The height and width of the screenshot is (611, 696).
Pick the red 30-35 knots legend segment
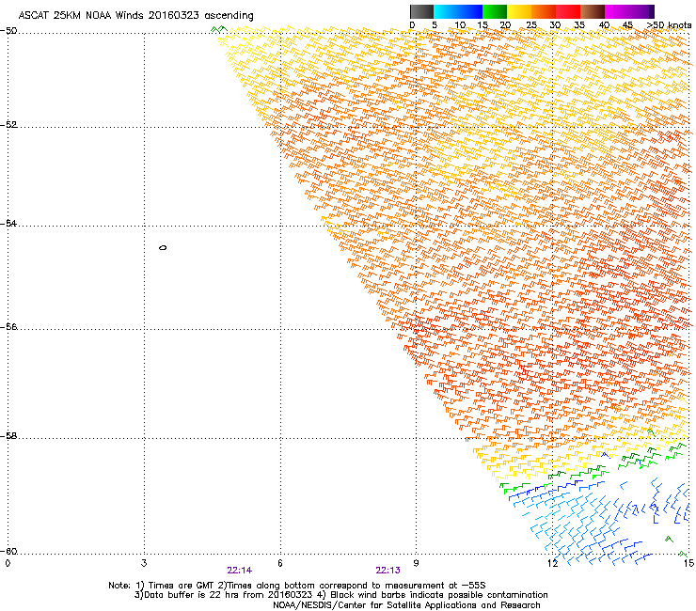(568, 11)
